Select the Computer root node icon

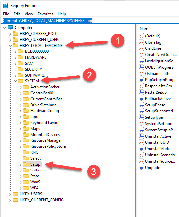(10, 28)
